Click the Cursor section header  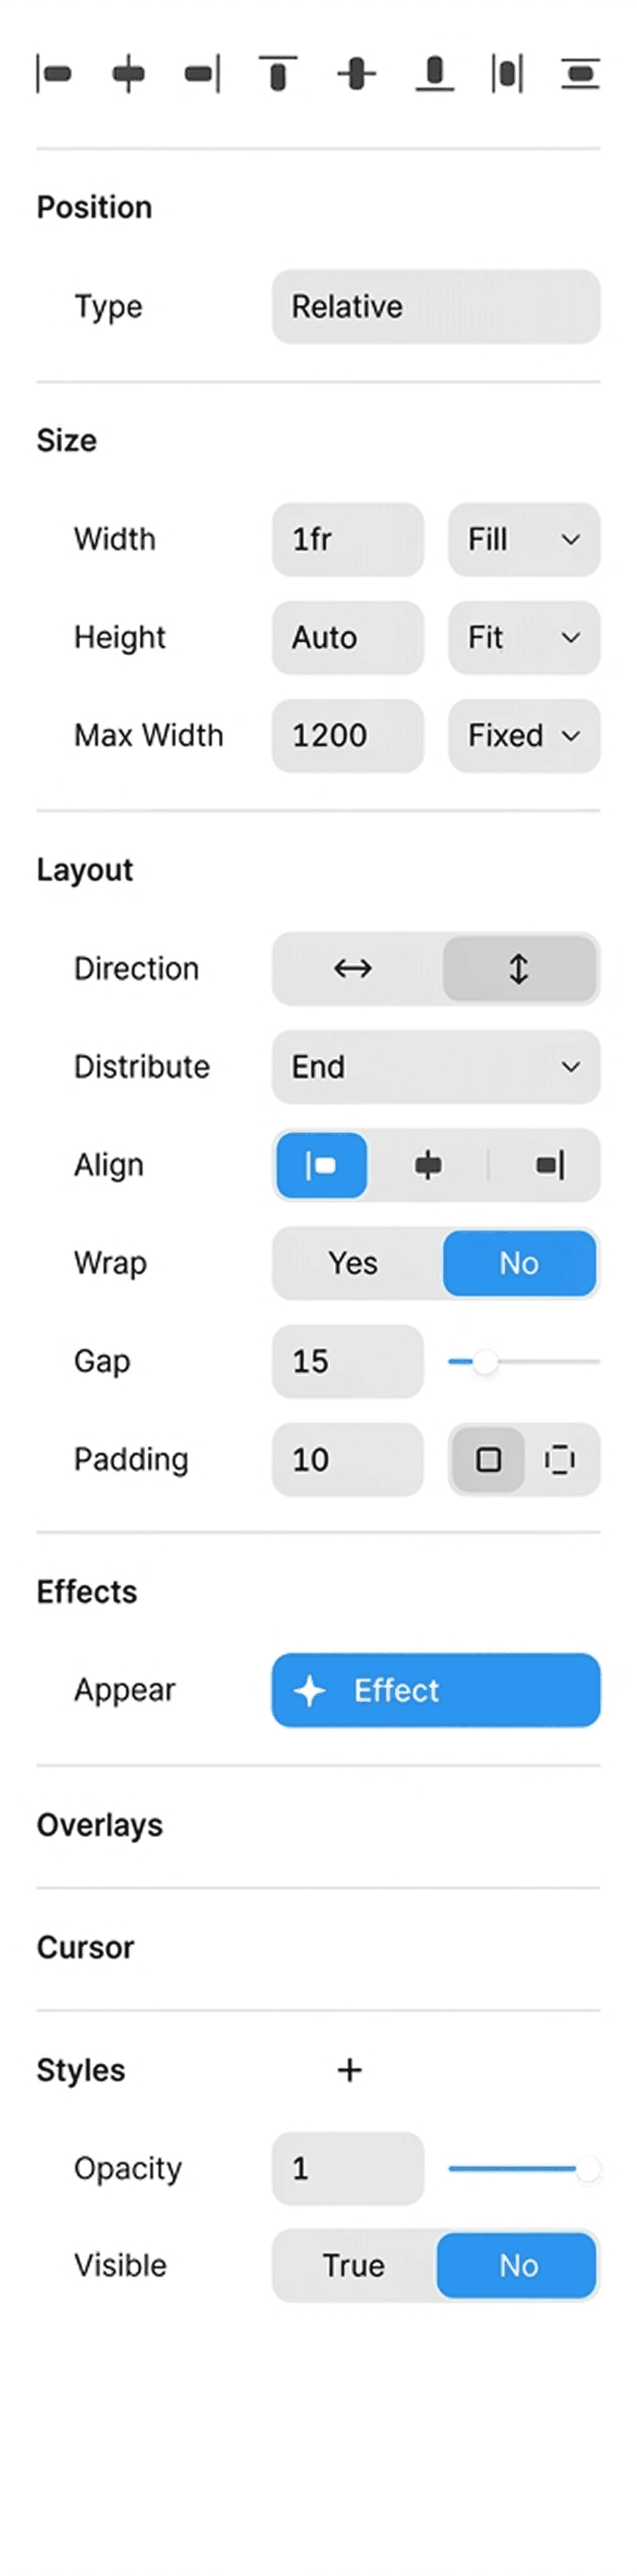(86, 1947)
